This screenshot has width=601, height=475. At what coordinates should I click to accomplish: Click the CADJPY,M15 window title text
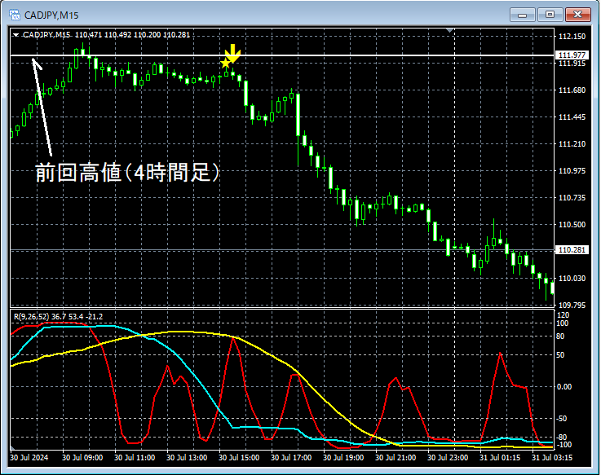[x=51, y=15]
